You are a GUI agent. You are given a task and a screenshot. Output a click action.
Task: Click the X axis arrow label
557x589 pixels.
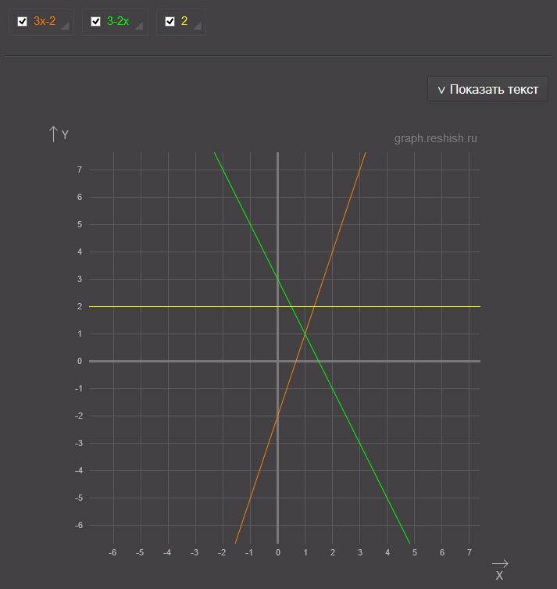pos(500,570)
